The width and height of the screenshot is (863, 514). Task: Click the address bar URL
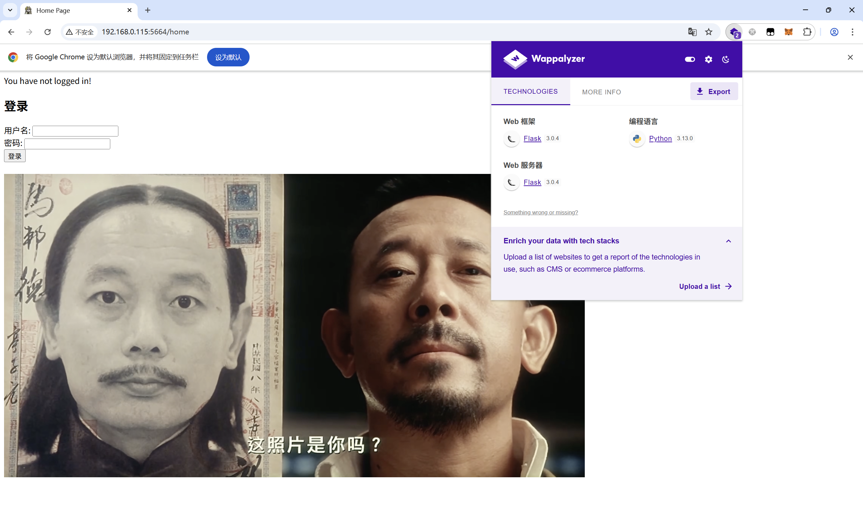pos(145,32)
